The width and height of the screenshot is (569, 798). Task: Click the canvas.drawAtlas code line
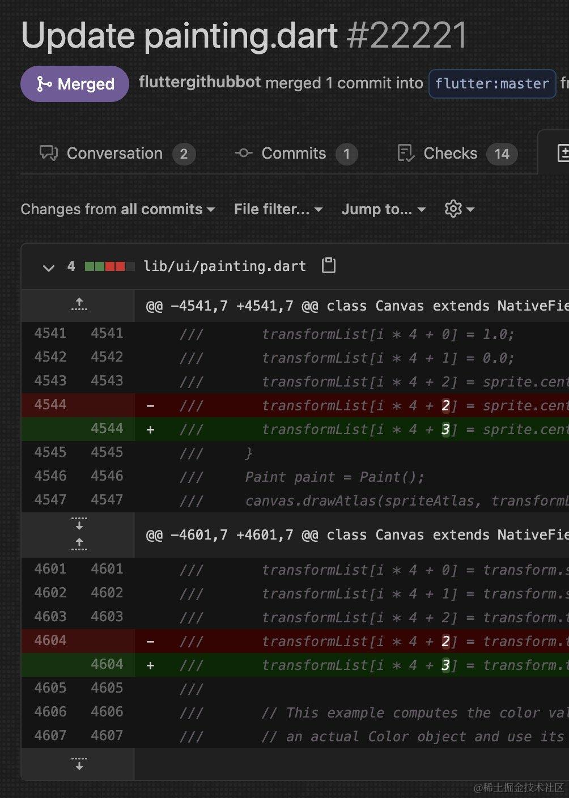(407, 500)
